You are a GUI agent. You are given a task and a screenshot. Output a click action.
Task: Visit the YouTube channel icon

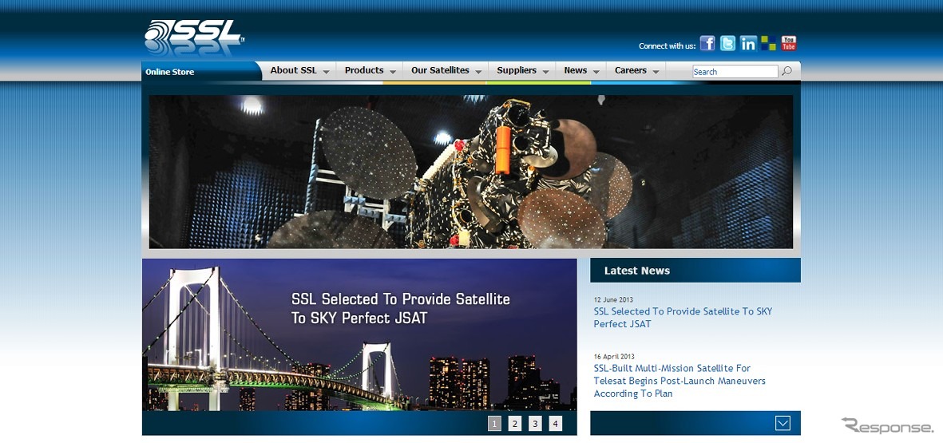click(x=788, y=44)
